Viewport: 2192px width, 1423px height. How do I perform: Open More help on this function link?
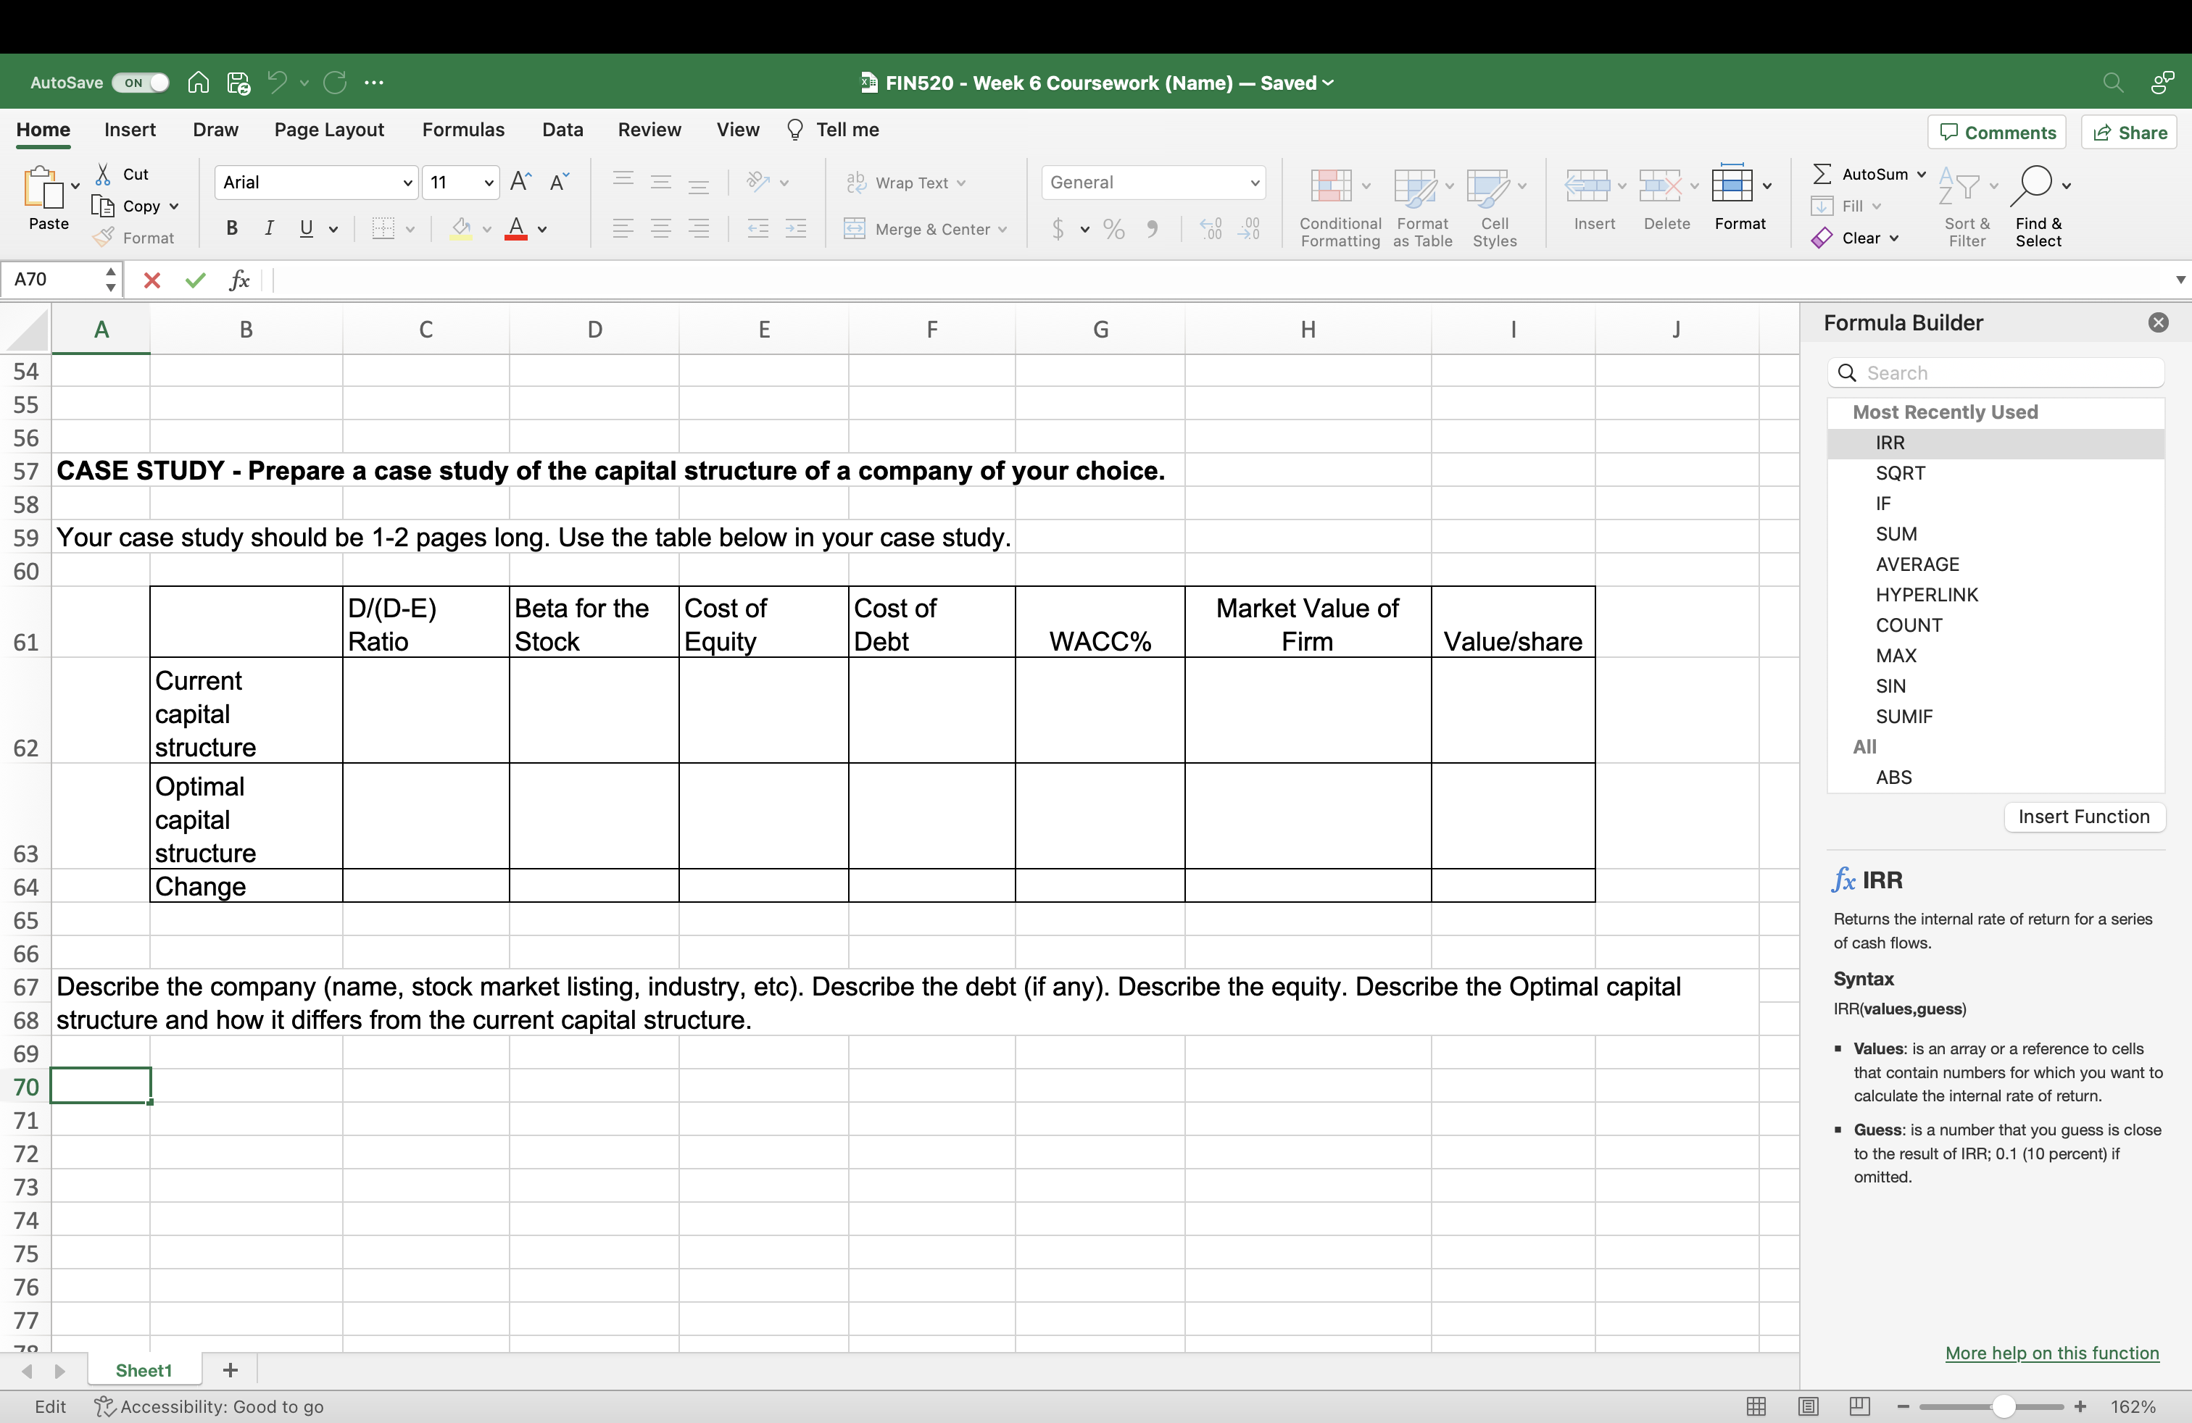2052,1353
